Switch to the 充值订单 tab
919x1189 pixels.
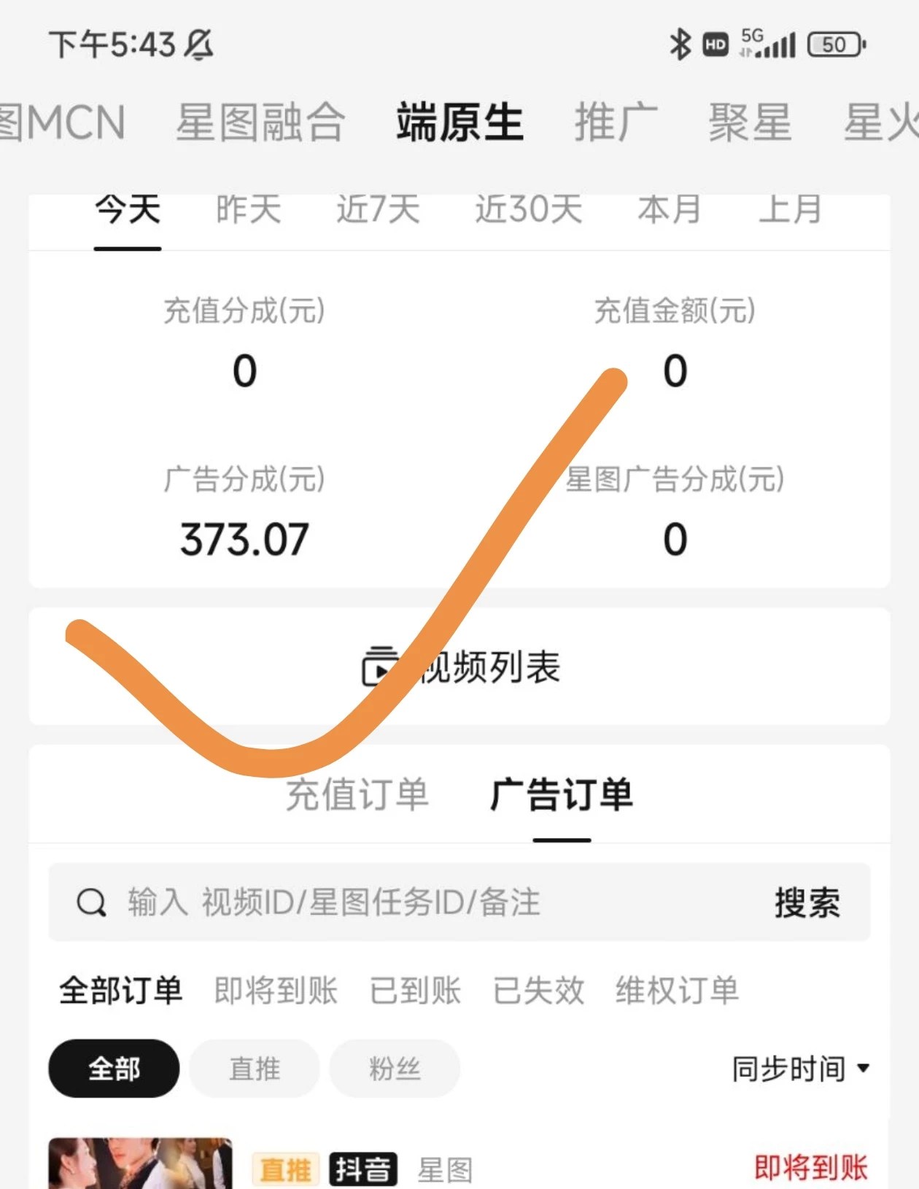(x=357, y=794)
